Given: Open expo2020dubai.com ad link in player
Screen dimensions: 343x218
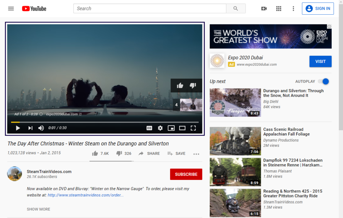Looking at the screenshot, I should [x=64, y=114].
